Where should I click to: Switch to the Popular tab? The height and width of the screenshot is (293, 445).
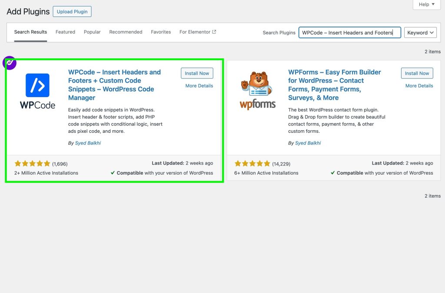click(92, 32)
